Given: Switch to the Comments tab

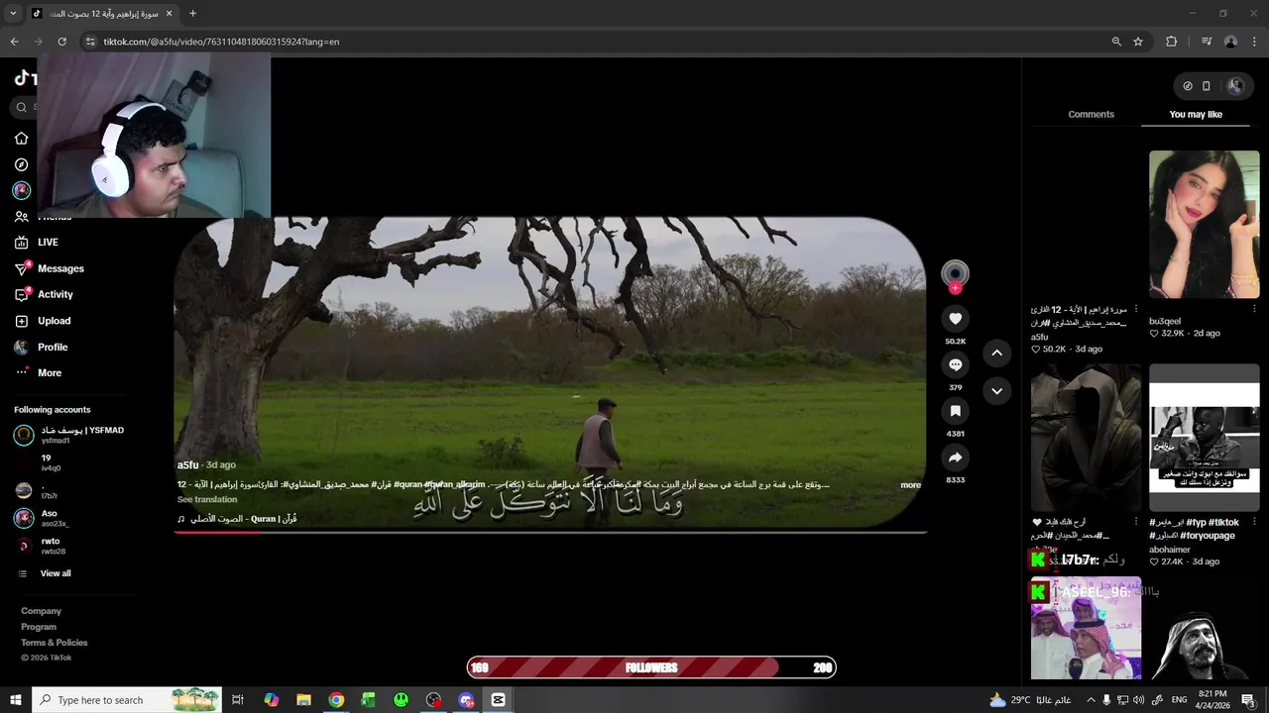Looking at the screenshot, I should (1091, 115).
